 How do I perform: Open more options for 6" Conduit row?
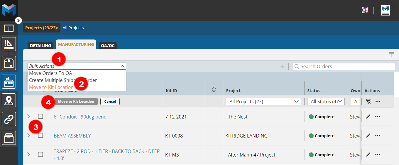coord(378,117)
